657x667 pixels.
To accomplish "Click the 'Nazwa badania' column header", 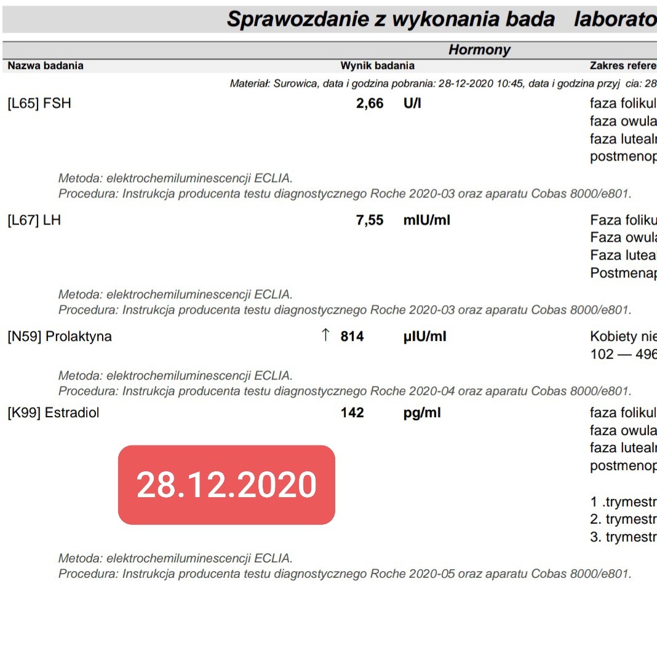I will 46,65.
